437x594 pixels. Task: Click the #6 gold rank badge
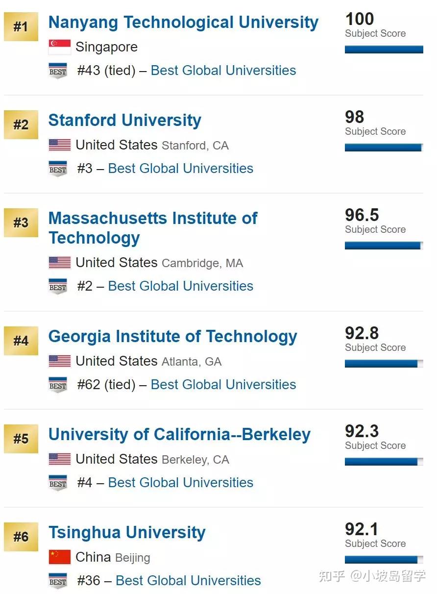click(21, 537)
